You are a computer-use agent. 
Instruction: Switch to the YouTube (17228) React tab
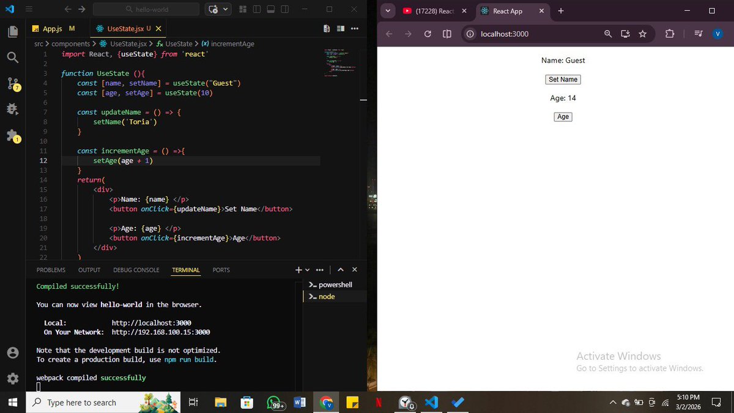435,11
